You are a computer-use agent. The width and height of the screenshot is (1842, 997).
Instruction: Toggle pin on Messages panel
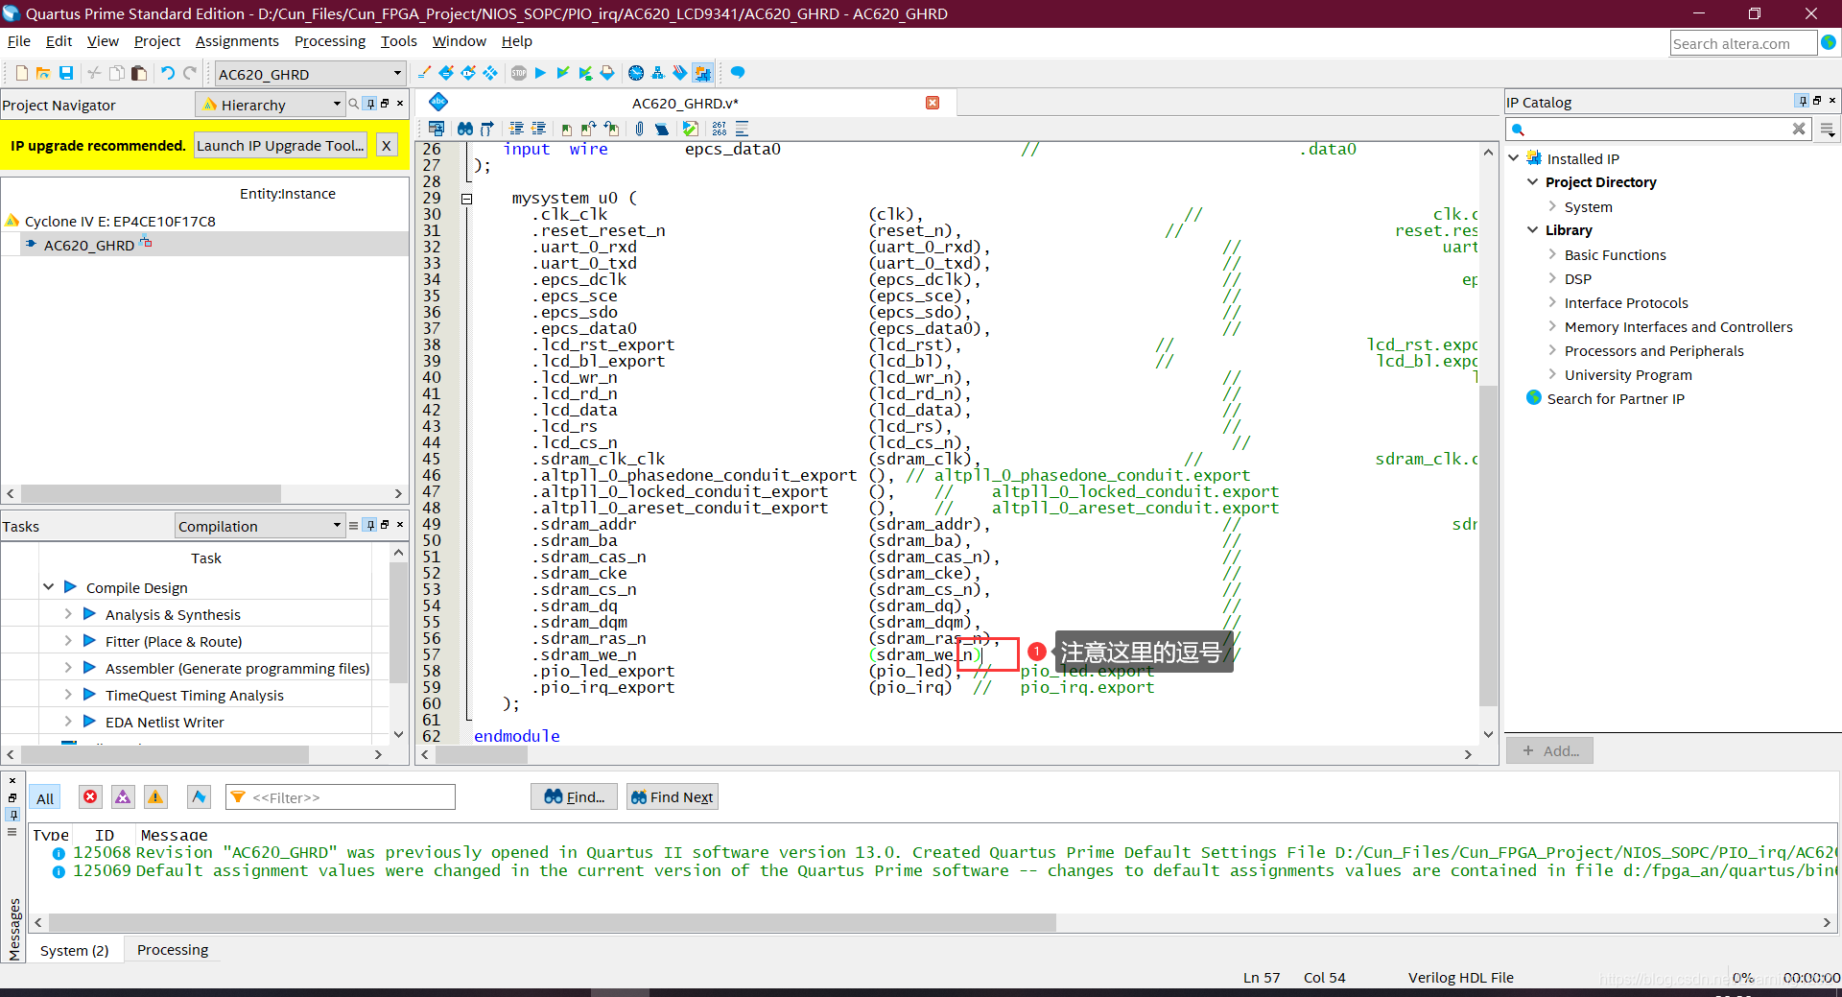click(12, 815)
